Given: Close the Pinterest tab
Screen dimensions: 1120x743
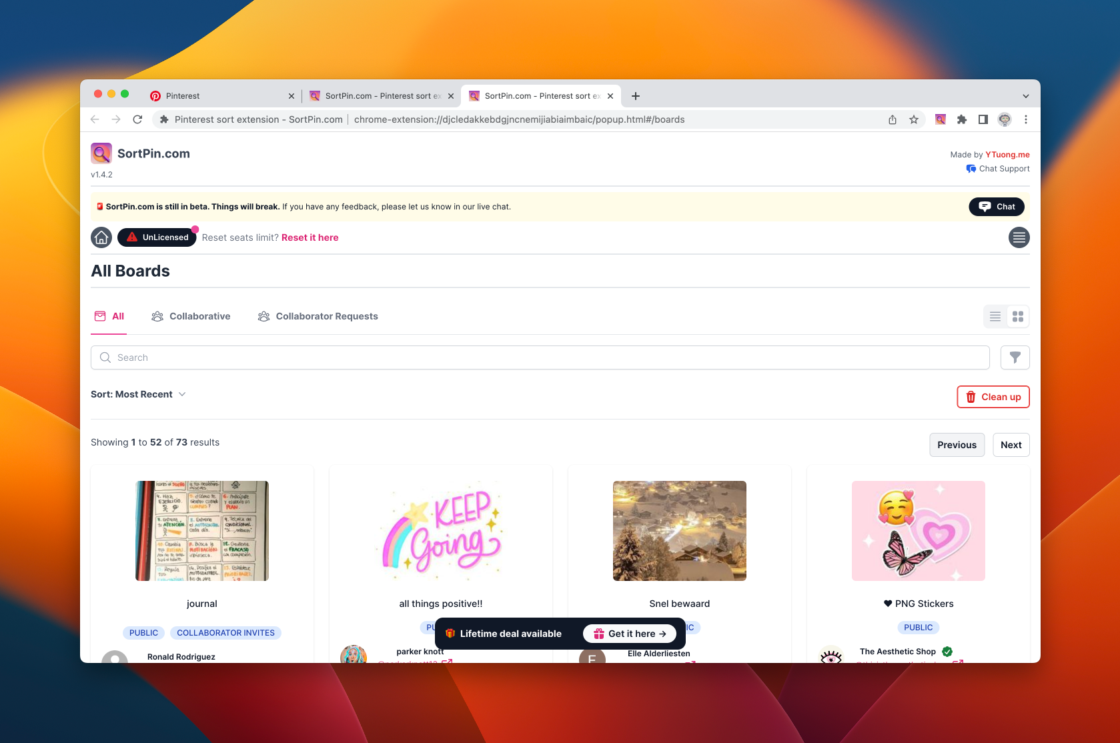Looking at the screenshot, I should [x=292, y=96].
